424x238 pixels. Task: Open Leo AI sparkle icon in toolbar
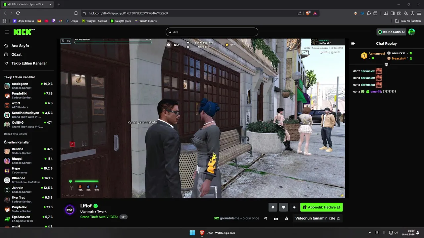pos(406,13)
